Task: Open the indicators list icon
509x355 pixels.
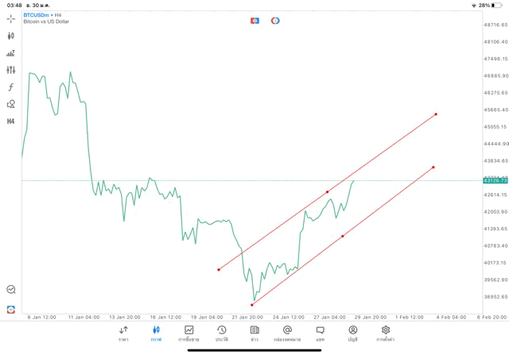Action: coord(11,53)
